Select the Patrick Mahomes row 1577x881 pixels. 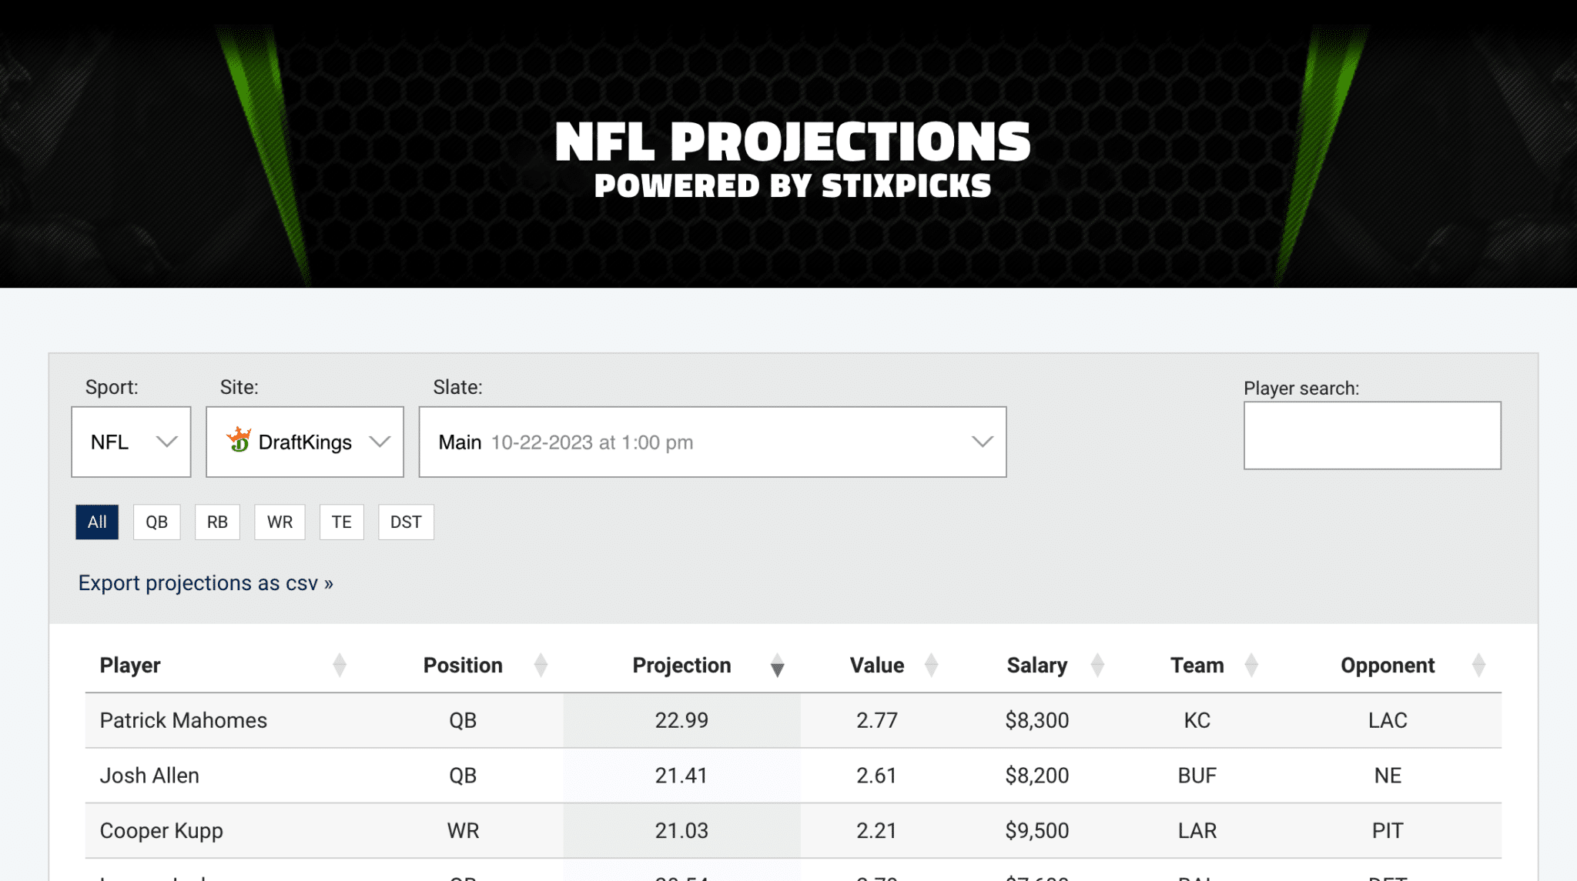tap(793, 720)
